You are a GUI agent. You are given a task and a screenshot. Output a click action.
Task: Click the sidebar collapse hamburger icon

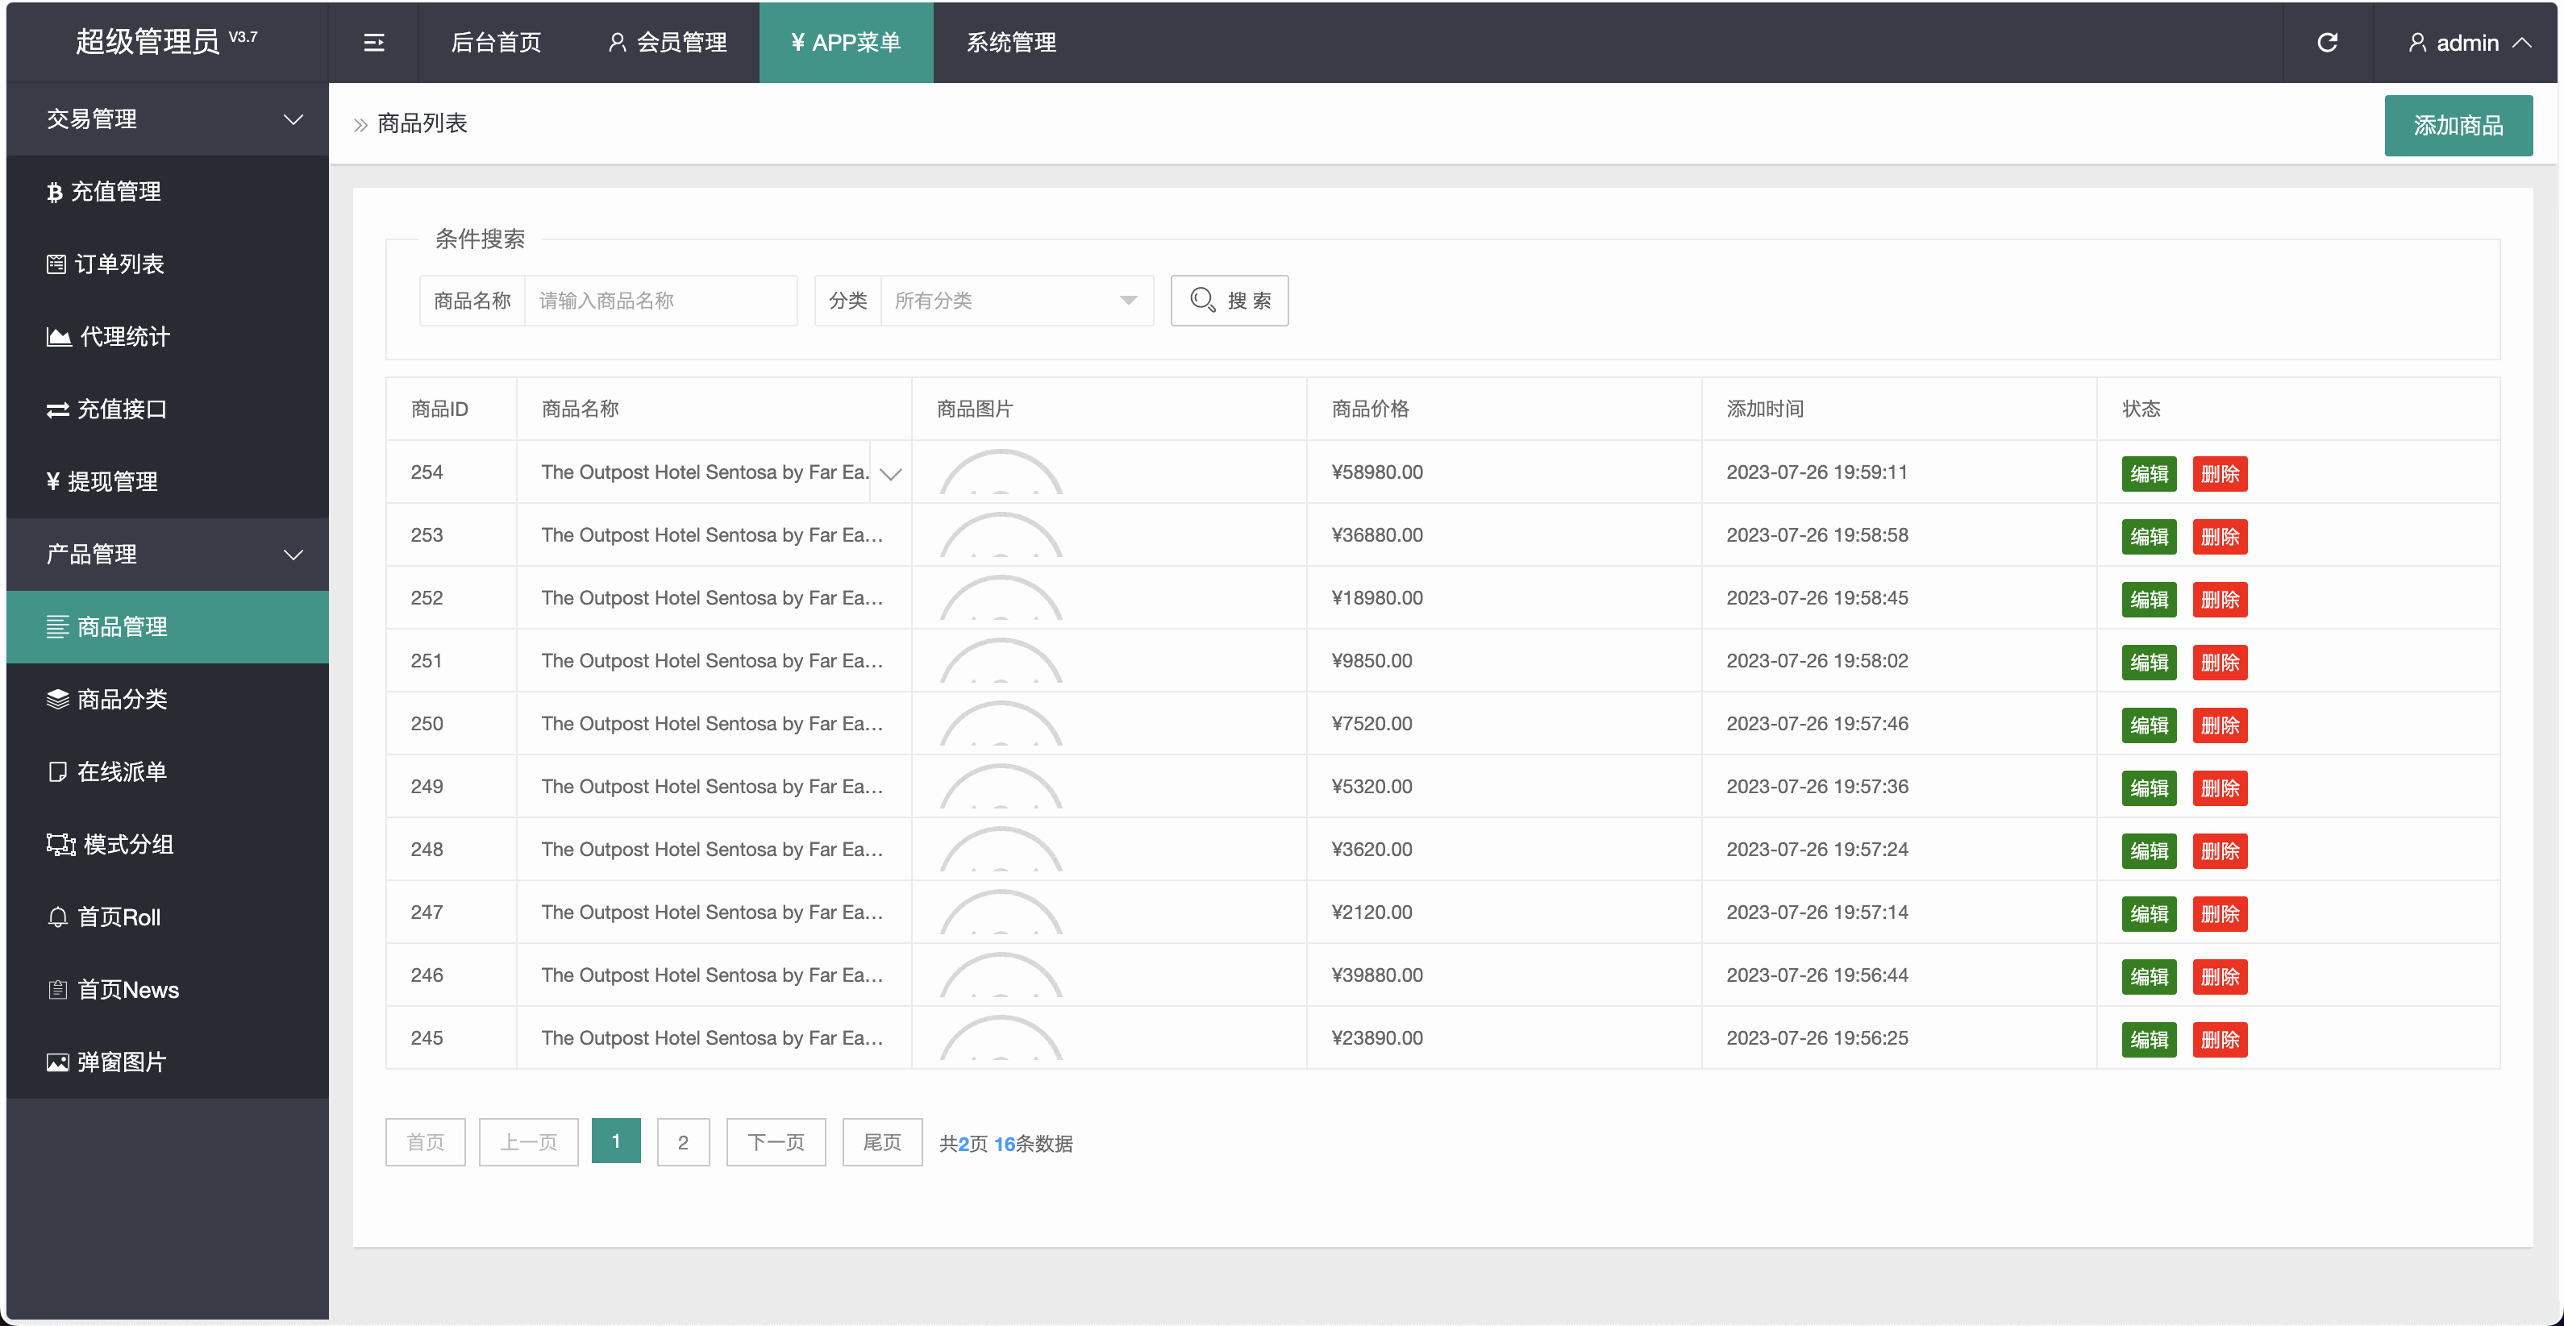coord(373,43)
